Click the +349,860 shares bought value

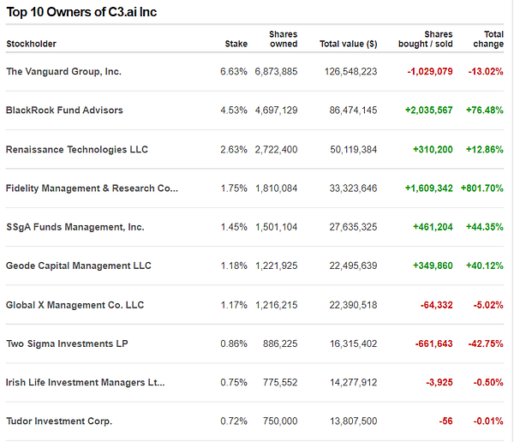(x=433, y=266)
